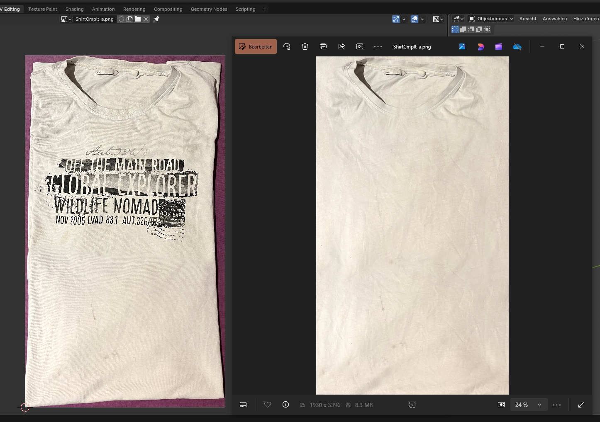Rotate the image in Photos viewer

287,47
